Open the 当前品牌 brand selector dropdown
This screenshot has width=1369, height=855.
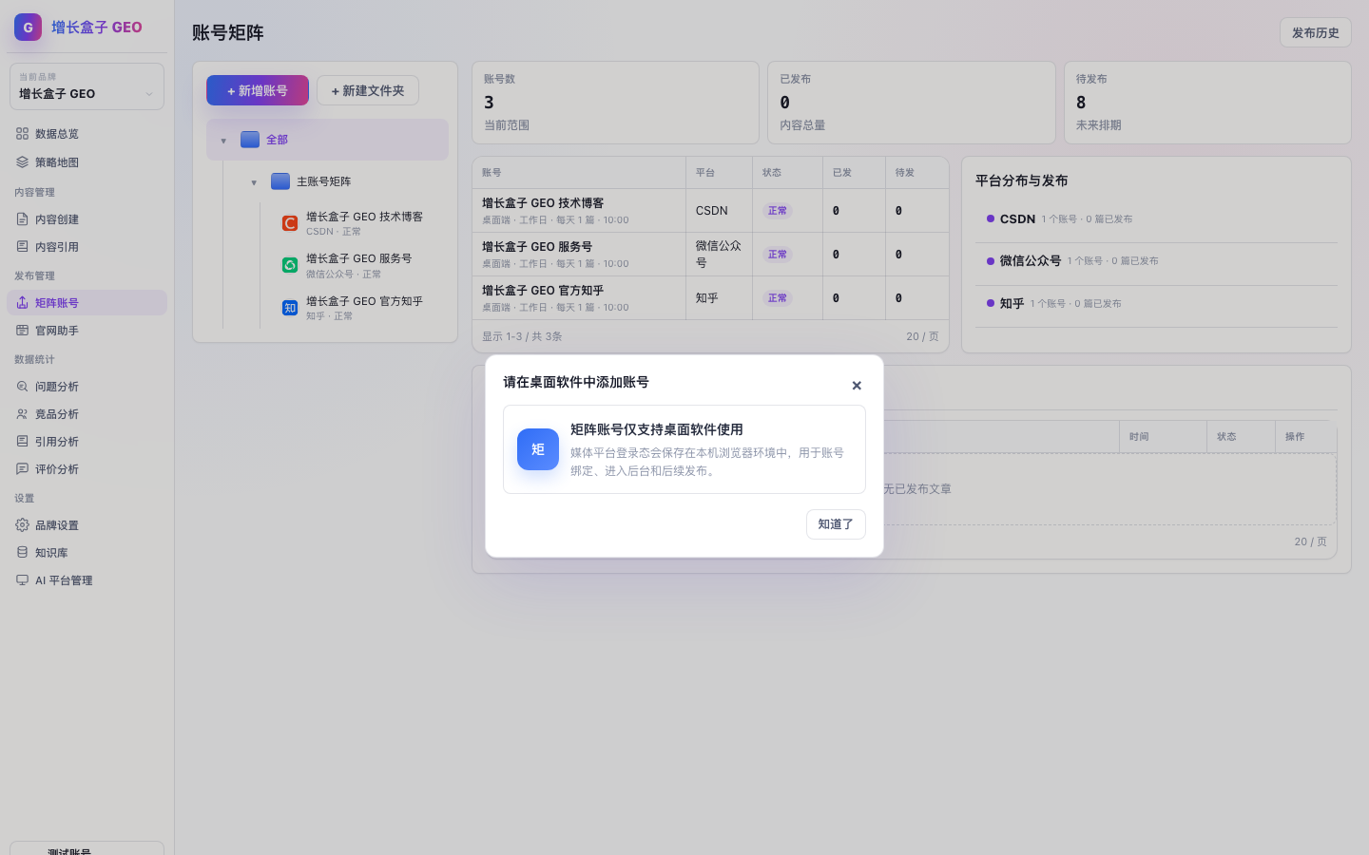coord(87,86)
